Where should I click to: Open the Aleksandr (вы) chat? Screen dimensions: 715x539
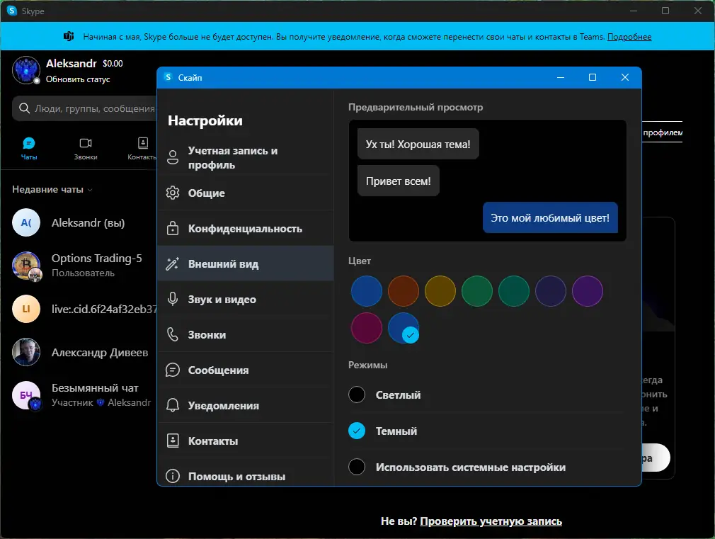pos(79,222)
